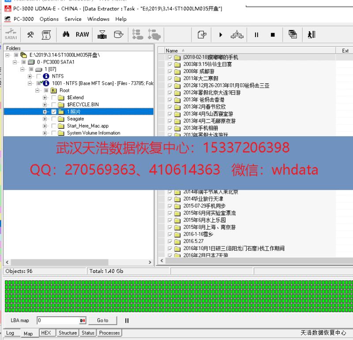Collapse the Root tree node

pyautogui.click(x=38, y=90)
